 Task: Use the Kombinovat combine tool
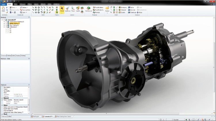(88, 9)
